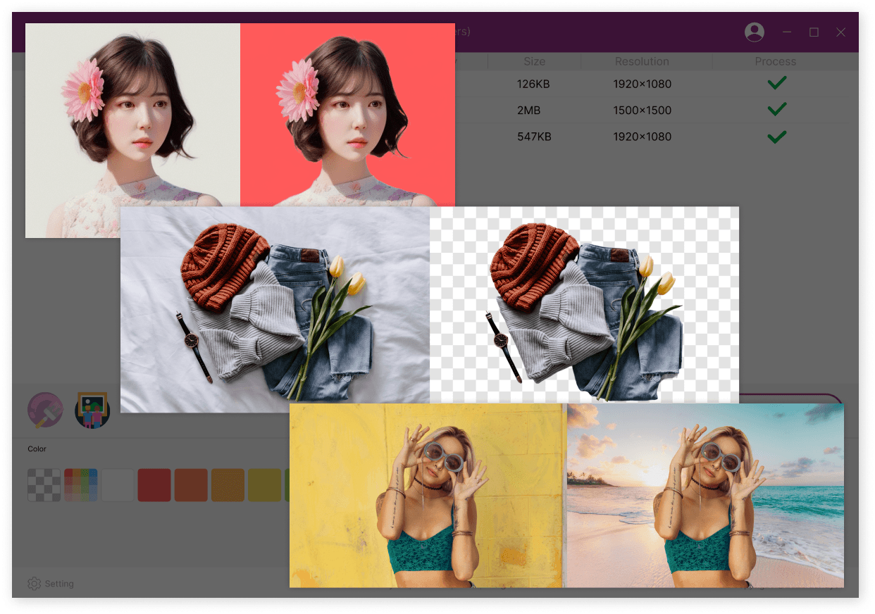The width and height of the screenshot is (875, 614).
Task: Choose the transparent checkerboard background swatch
Action: point(44,485)
